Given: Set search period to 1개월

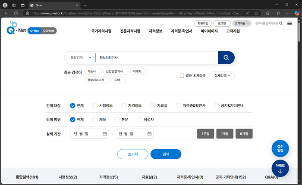Looking at the screenshot, I should [225, 134].
